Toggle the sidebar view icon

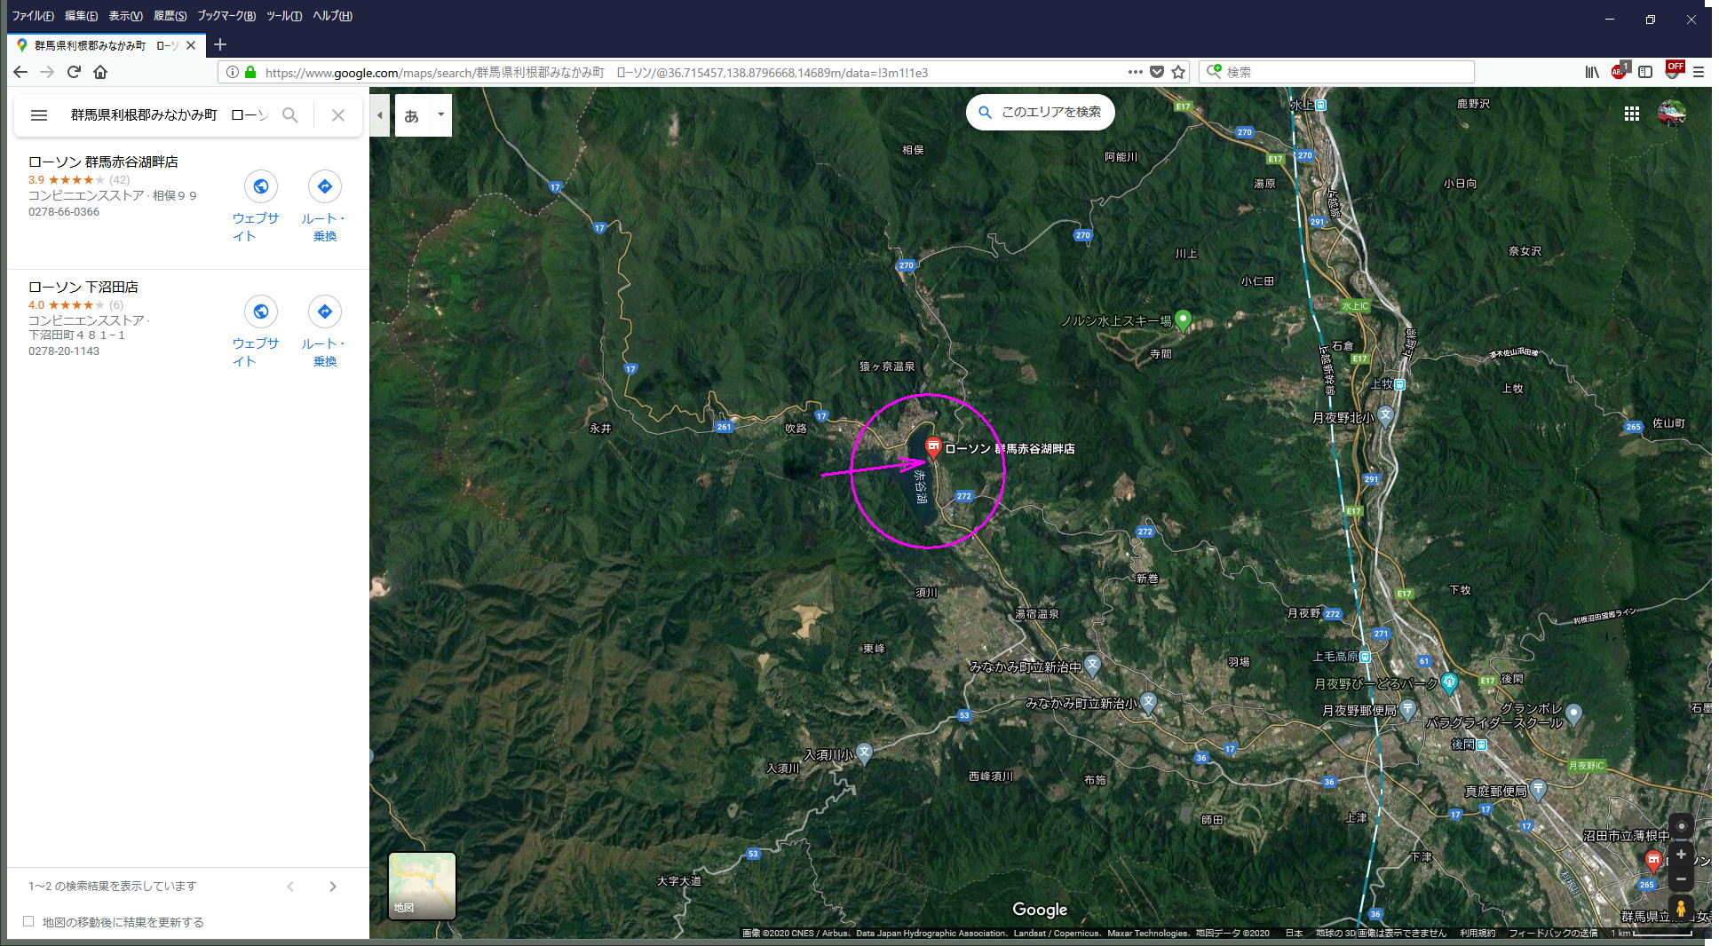click(x=1645, y=72)
